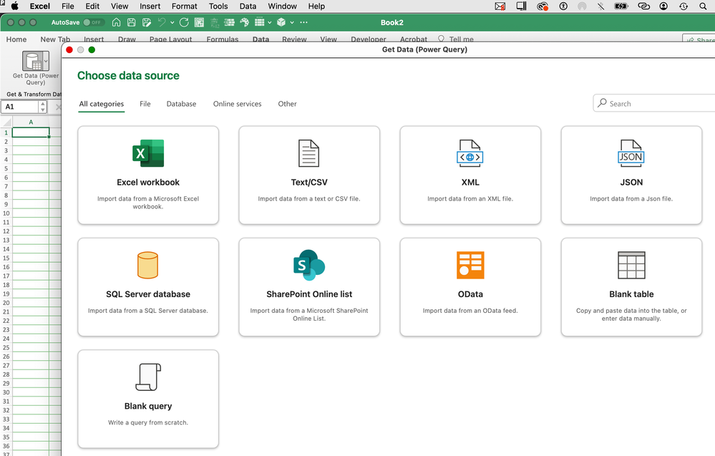Choose the OData feed source
This screenshot has height=456, width=715.
pos(470,287)
